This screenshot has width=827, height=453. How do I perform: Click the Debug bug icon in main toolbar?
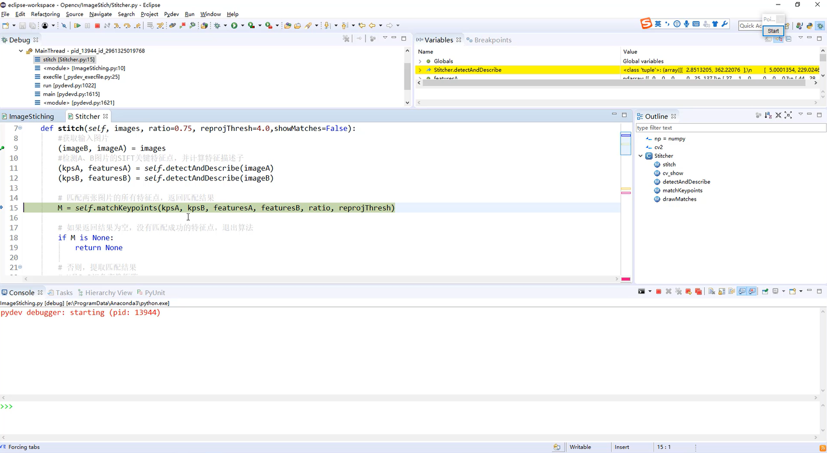point(217,26)
